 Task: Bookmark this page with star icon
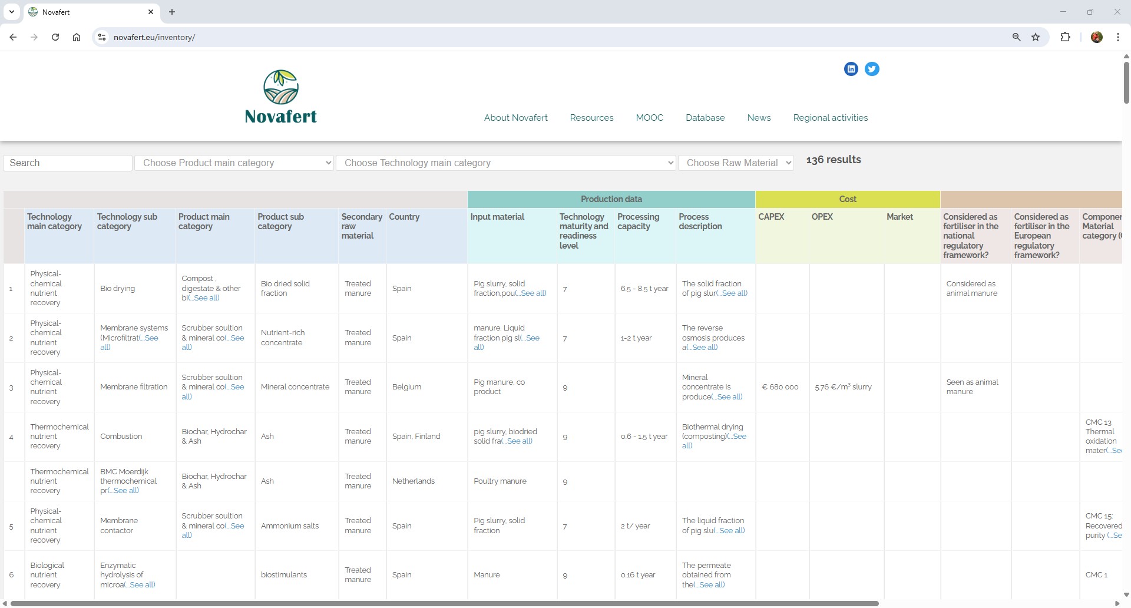click(1036, 37)
